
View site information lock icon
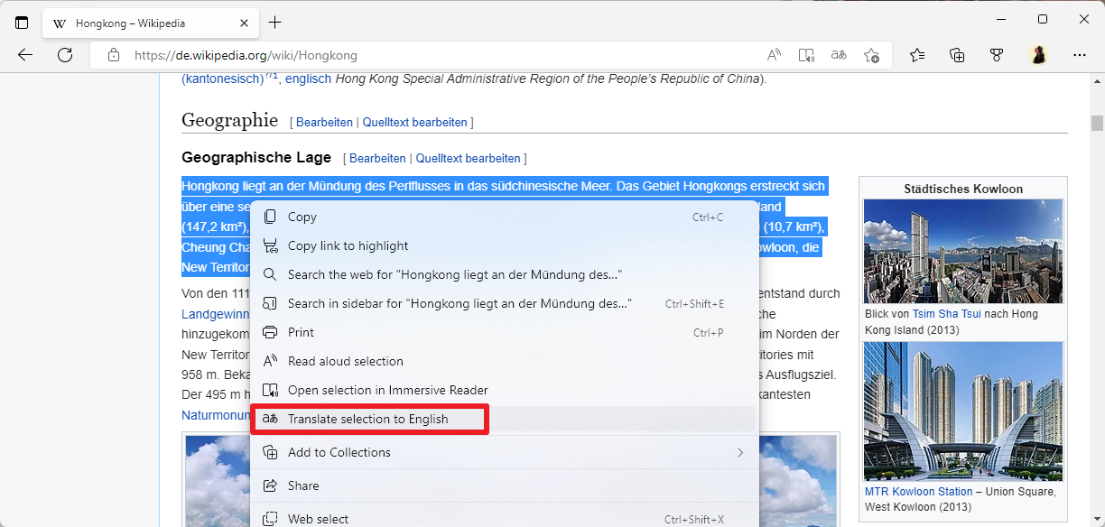114,55
